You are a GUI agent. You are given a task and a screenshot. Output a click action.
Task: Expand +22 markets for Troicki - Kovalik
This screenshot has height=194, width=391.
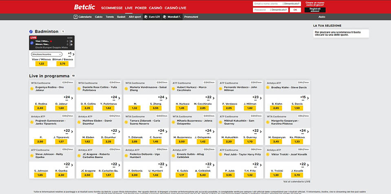[x=303, y=165]
